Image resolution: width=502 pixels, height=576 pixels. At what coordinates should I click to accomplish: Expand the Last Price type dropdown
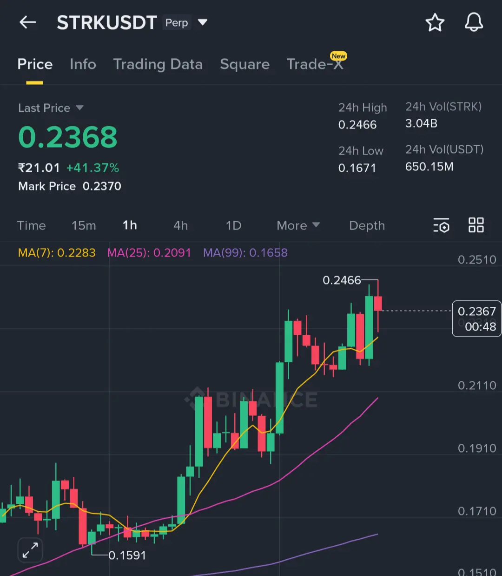(79, 108)
